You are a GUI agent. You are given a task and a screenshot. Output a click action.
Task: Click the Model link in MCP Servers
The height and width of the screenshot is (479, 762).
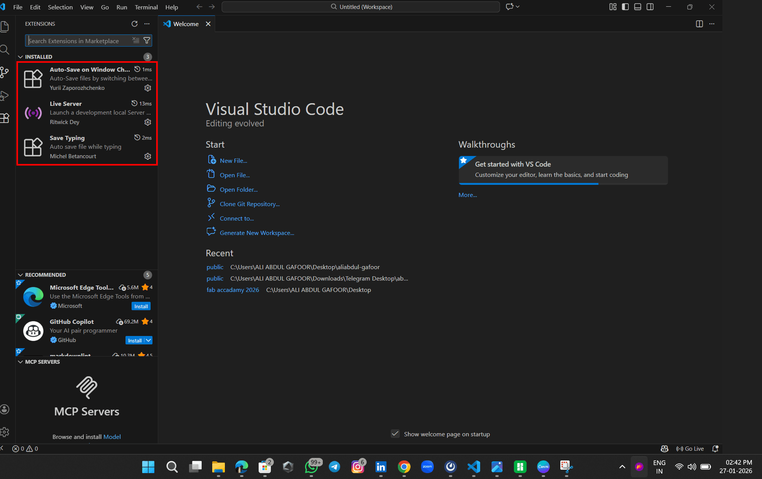112,437
